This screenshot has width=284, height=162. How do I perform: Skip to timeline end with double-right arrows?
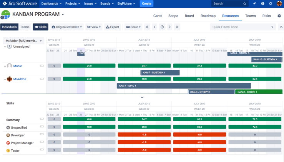[x=177, y=27]
